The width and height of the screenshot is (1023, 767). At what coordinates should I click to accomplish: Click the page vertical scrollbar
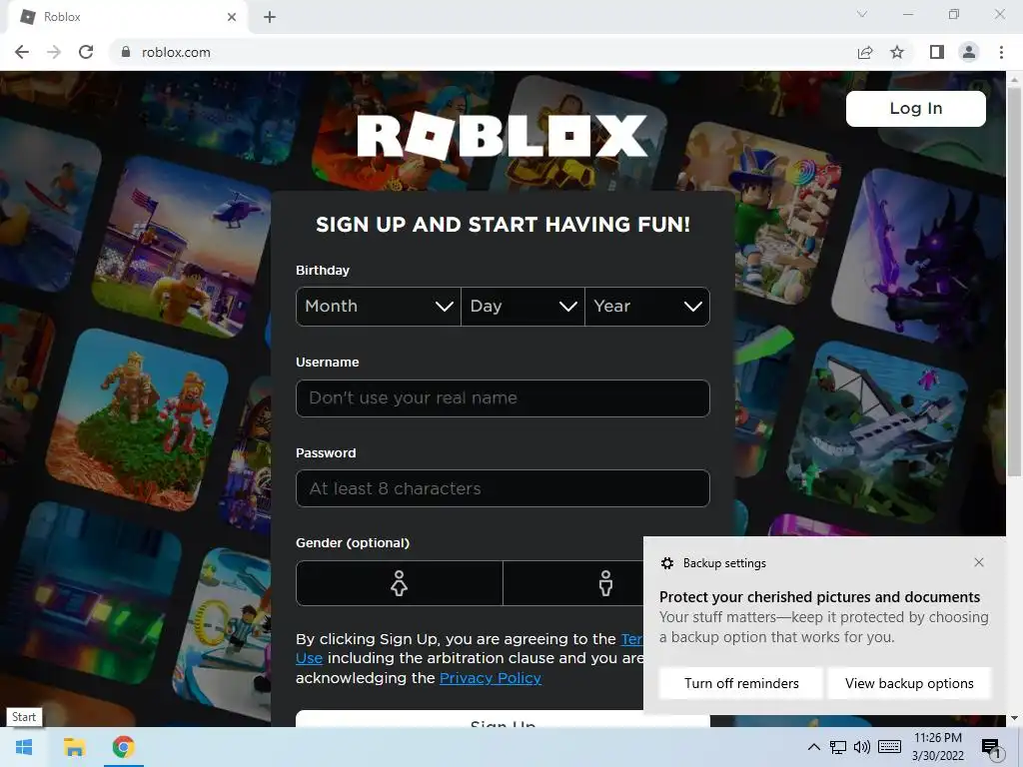coord(1014,281)
